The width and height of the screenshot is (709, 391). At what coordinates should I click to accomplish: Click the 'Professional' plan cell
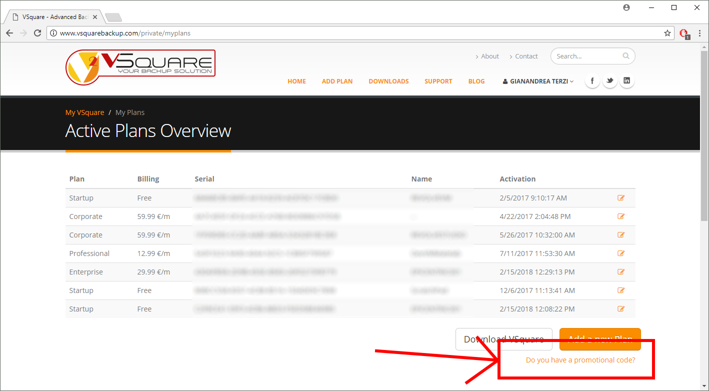point(89,253)
